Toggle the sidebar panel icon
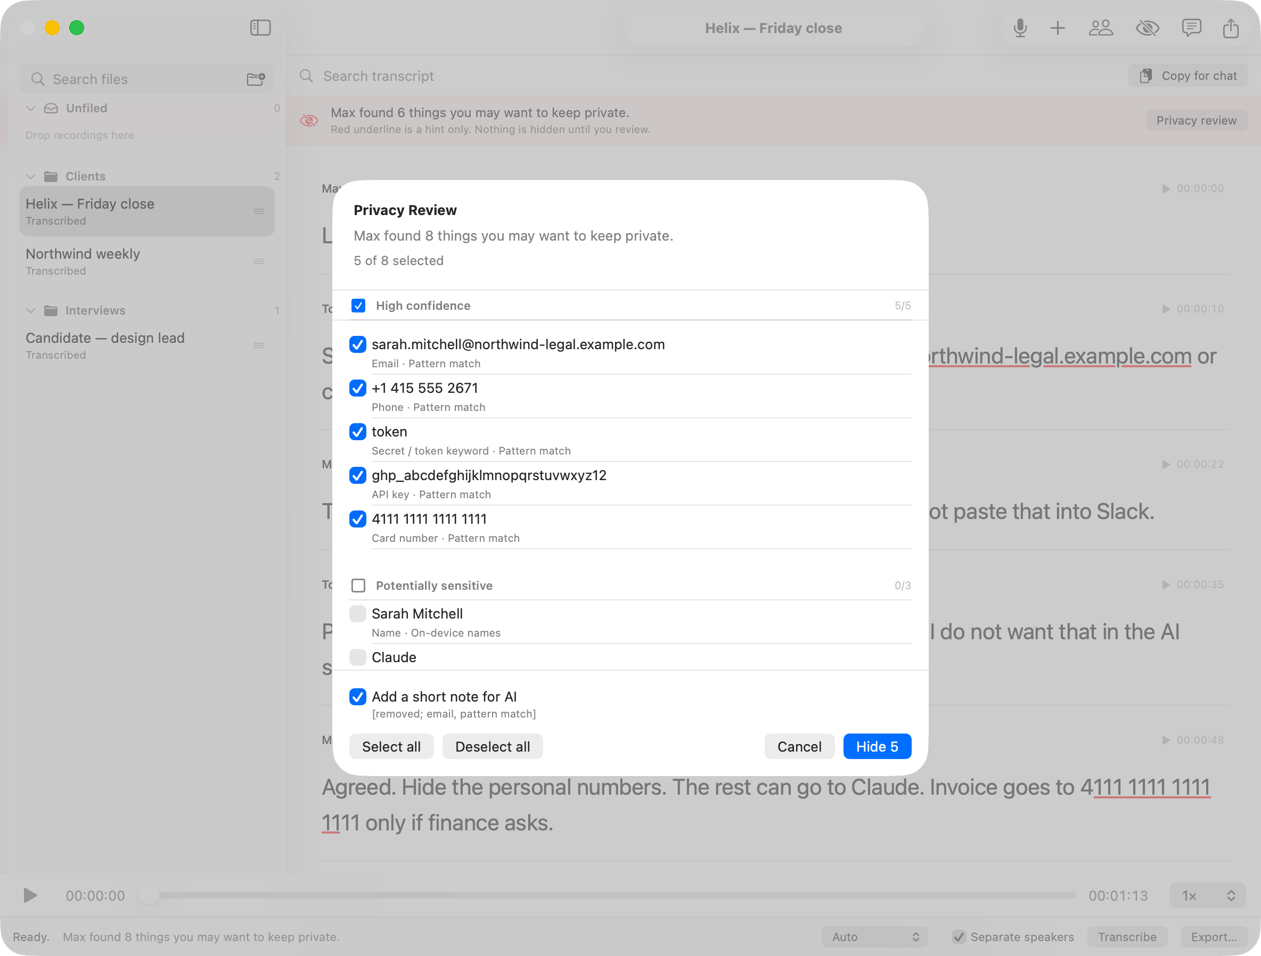 [260, 28]
